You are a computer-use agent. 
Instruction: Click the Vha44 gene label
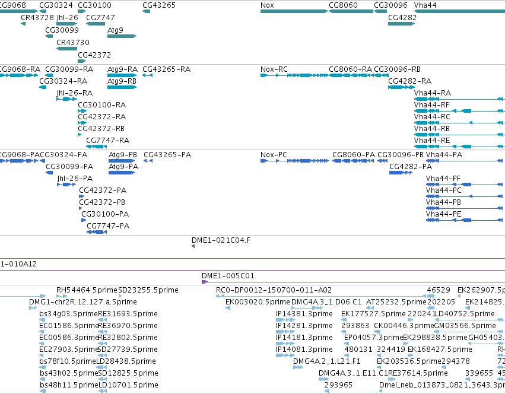coord(425,5)
